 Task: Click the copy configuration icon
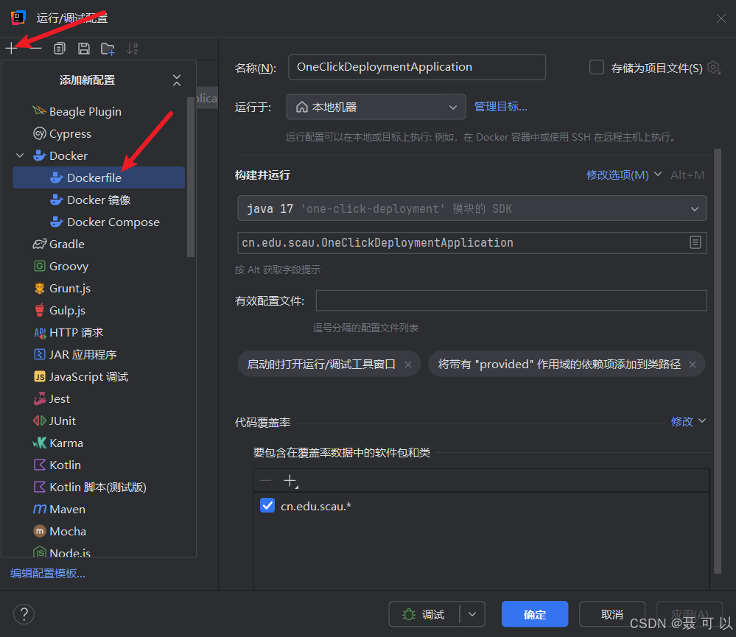(60, 49)
